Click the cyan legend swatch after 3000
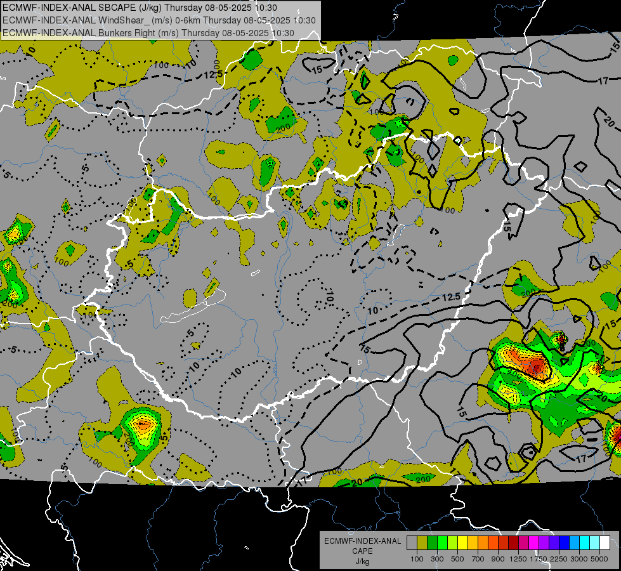 pyautogui.click(x=585, y=543)
